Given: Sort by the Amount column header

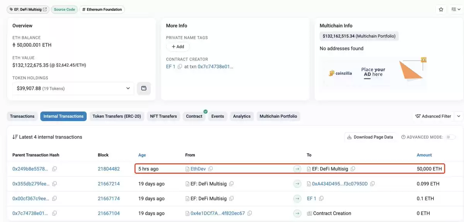Looking at the screenshot, I should (x=424, y=155).
